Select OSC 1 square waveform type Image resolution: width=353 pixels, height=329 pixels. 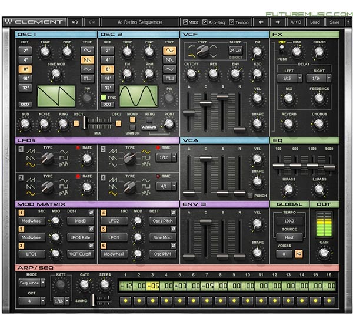(87, 79)
